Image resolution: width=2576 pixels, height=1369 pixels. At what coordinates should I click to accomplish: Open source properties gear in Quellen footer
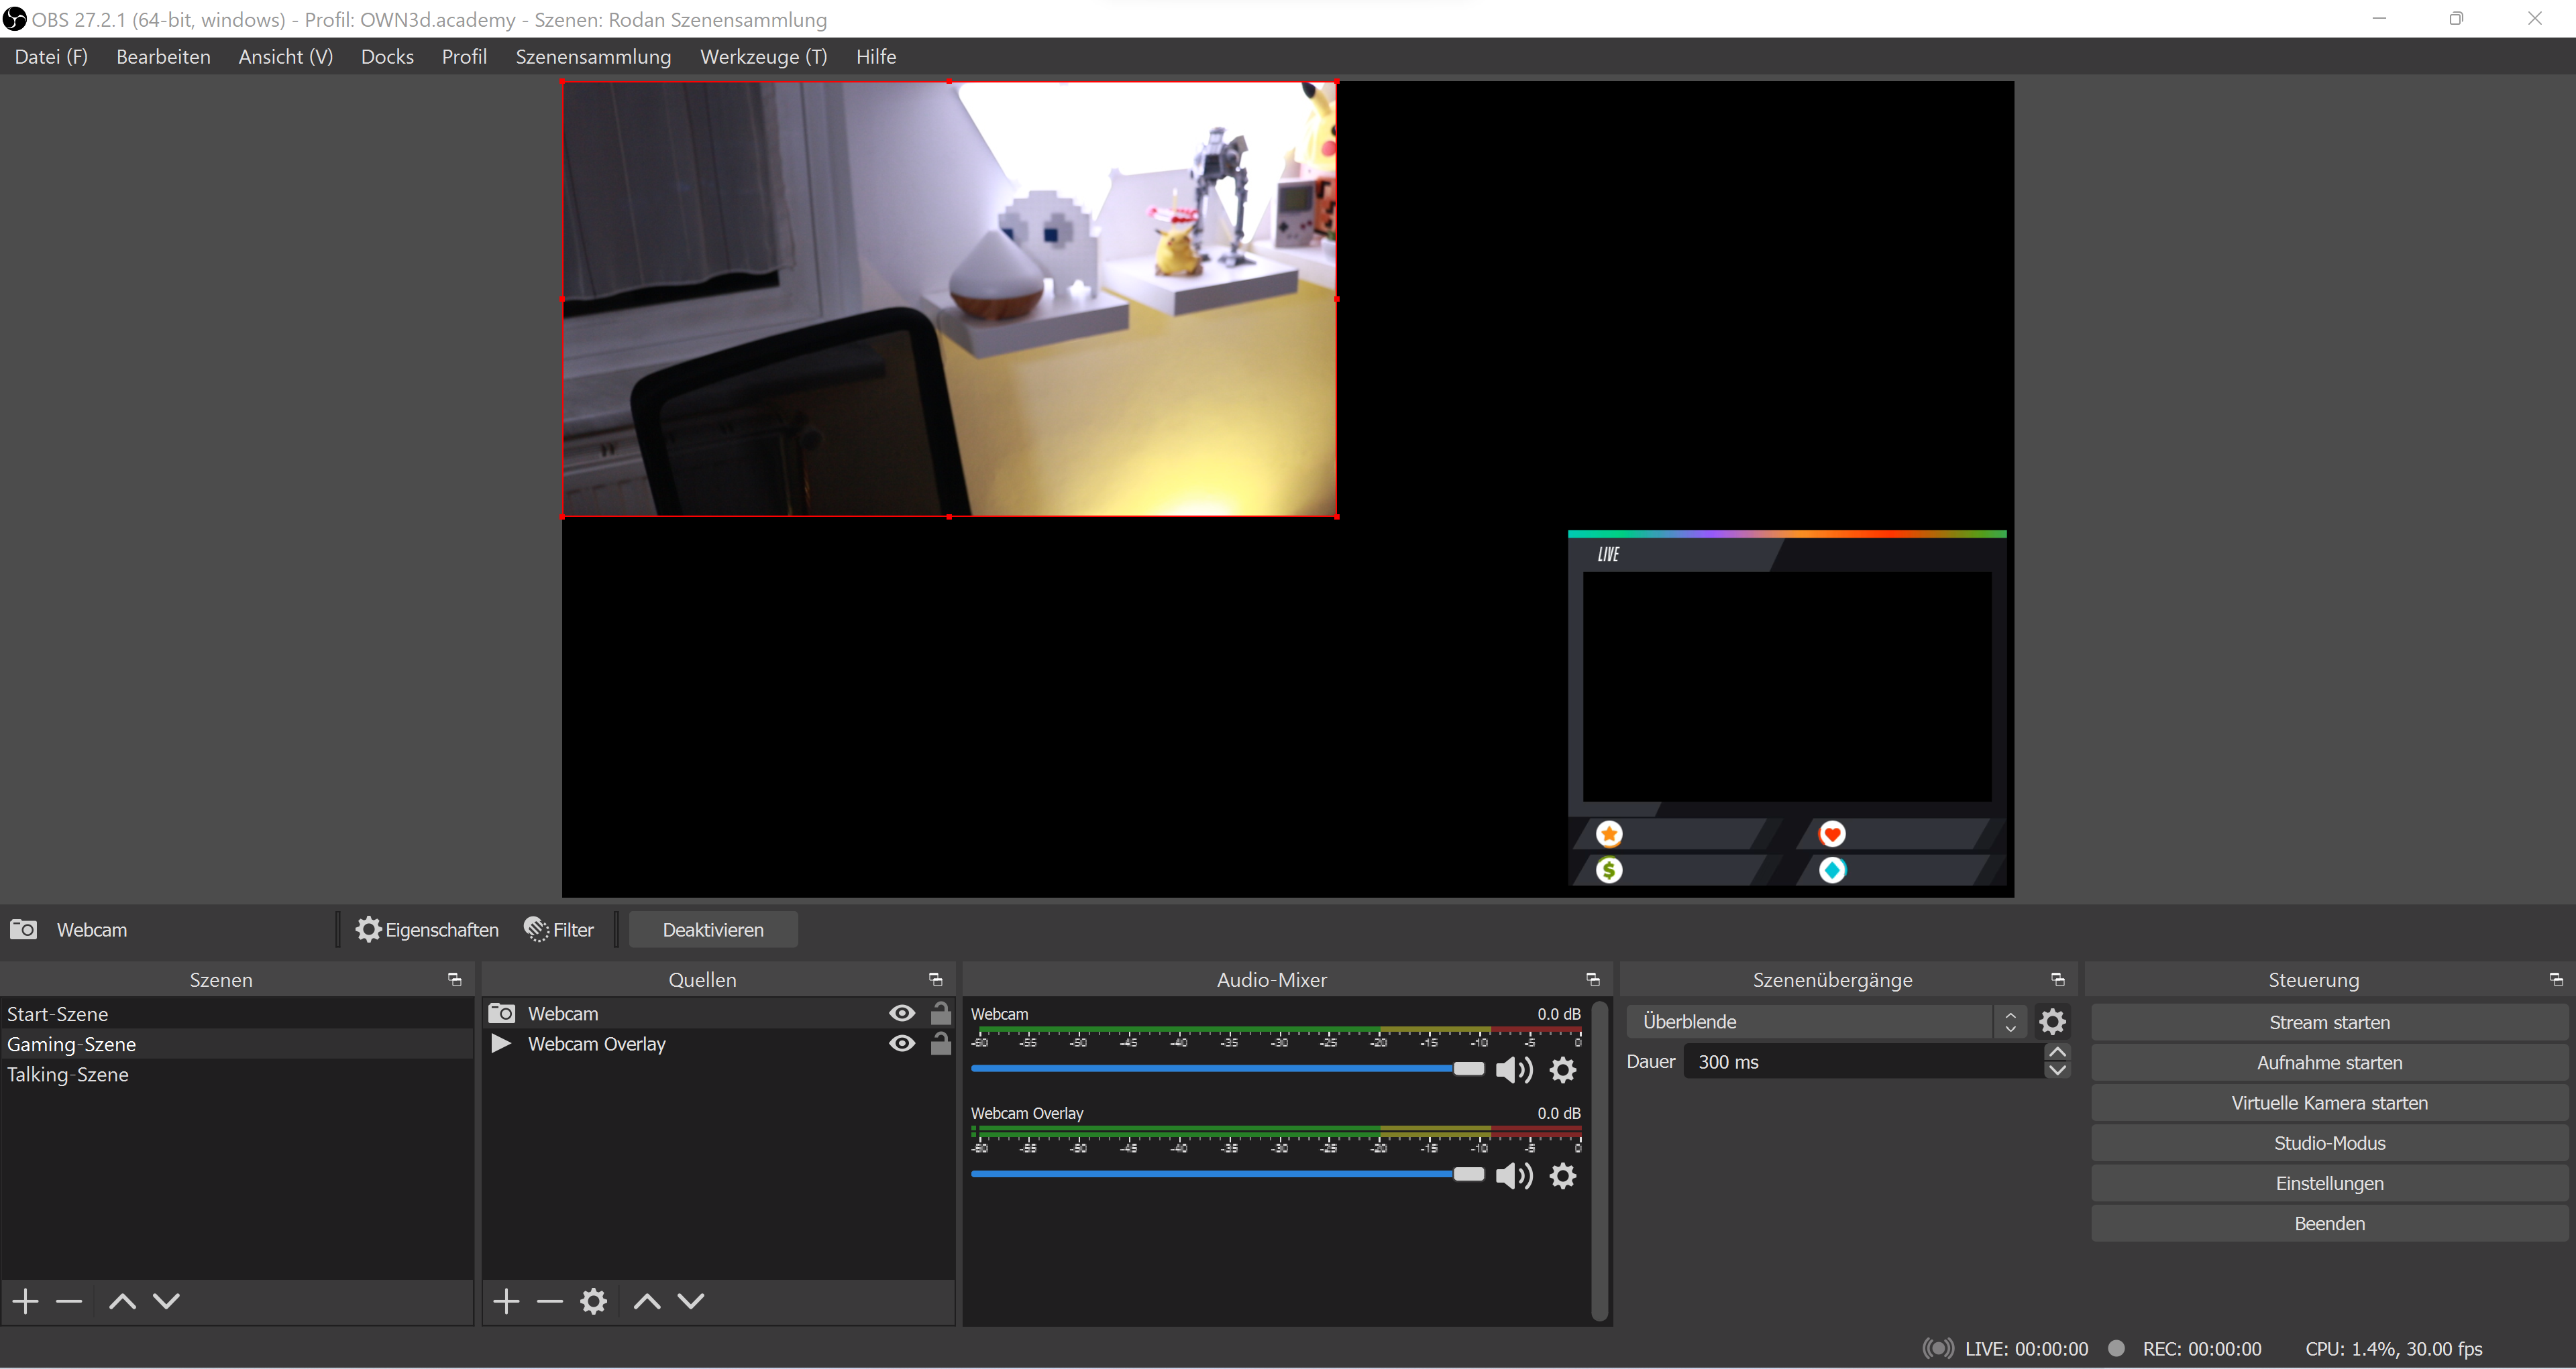[x=594, y=1301]
